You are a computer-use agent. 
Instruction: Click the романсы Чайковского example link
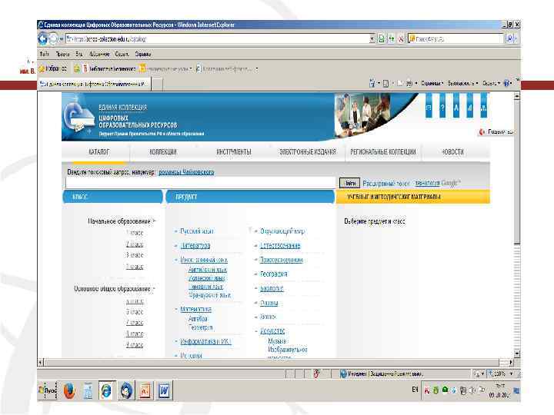pyautogui.click(x=186, y=172)
